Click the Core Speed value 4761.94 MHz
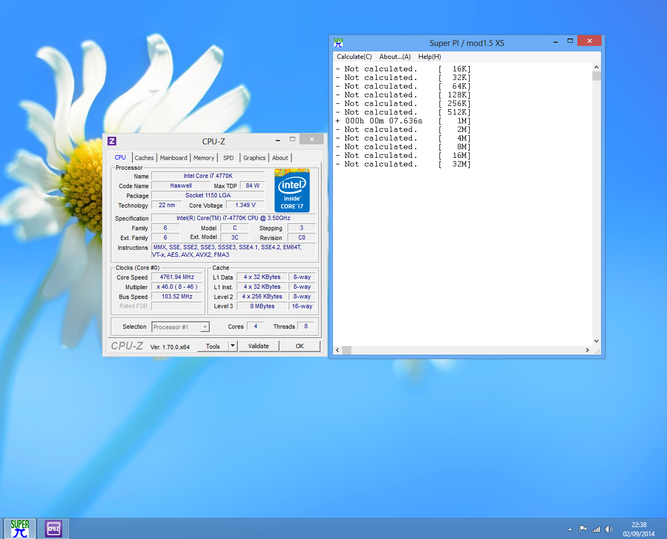The height and width of the screenshot is (539, 667). tap(177, 277)
